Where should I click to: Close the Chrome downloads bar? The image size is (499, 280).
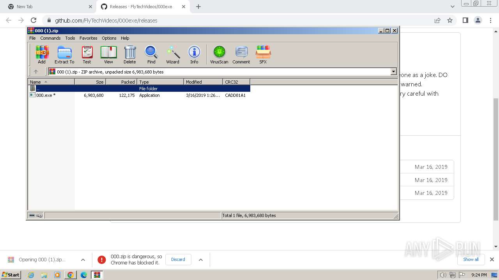(x=492, y=259)
